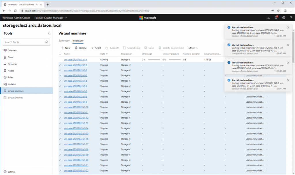Sort by Host server column header
Image resolution: width=295 pixels, height=175 pixels.
(x=126, y=54)
